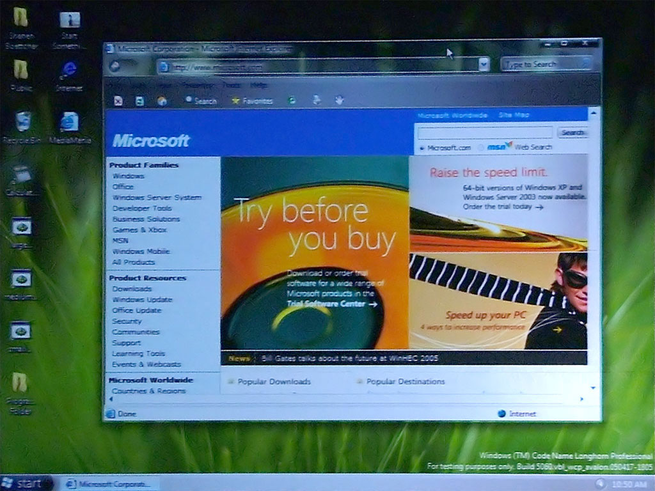
Task: Open the Countries & Regions link
Action: [148, 391]
